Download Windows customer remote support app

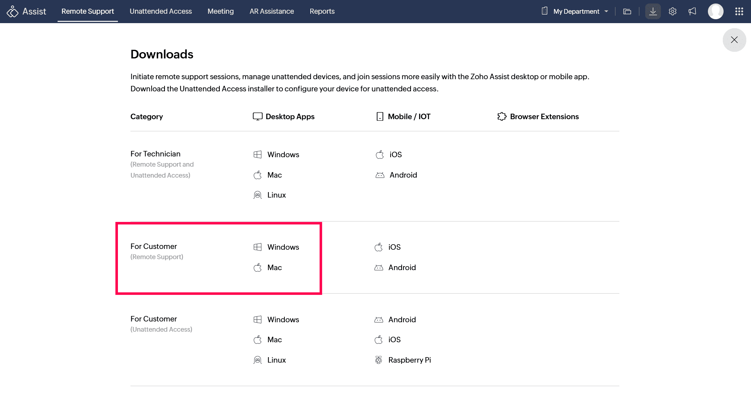[x=283, y=247]
